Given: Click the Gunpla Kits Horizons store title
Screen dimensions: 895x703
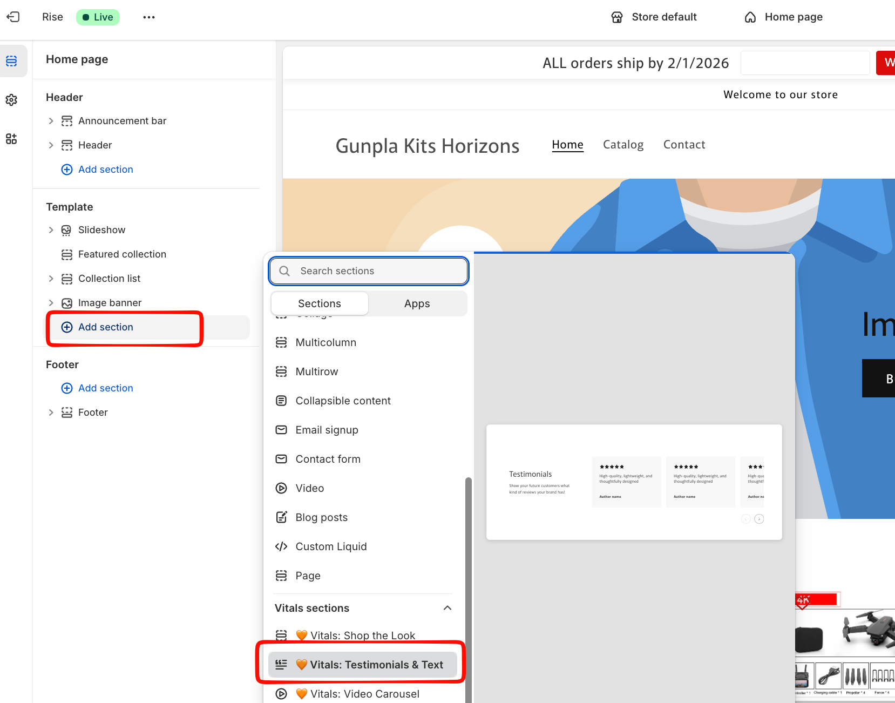Looking at the screenshot, I should [x=428, y=146].
